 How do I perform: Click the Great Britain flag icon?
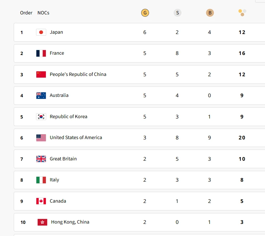tap(41, 159)
